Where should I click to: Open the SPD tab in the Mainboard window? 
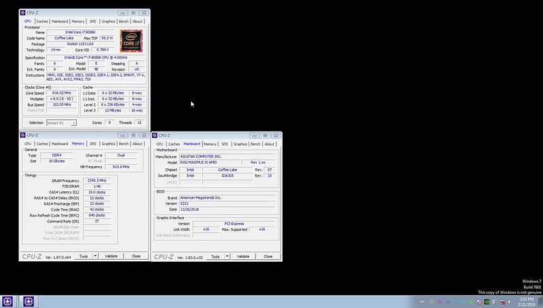pyautogui.click(x=225, y=144)
